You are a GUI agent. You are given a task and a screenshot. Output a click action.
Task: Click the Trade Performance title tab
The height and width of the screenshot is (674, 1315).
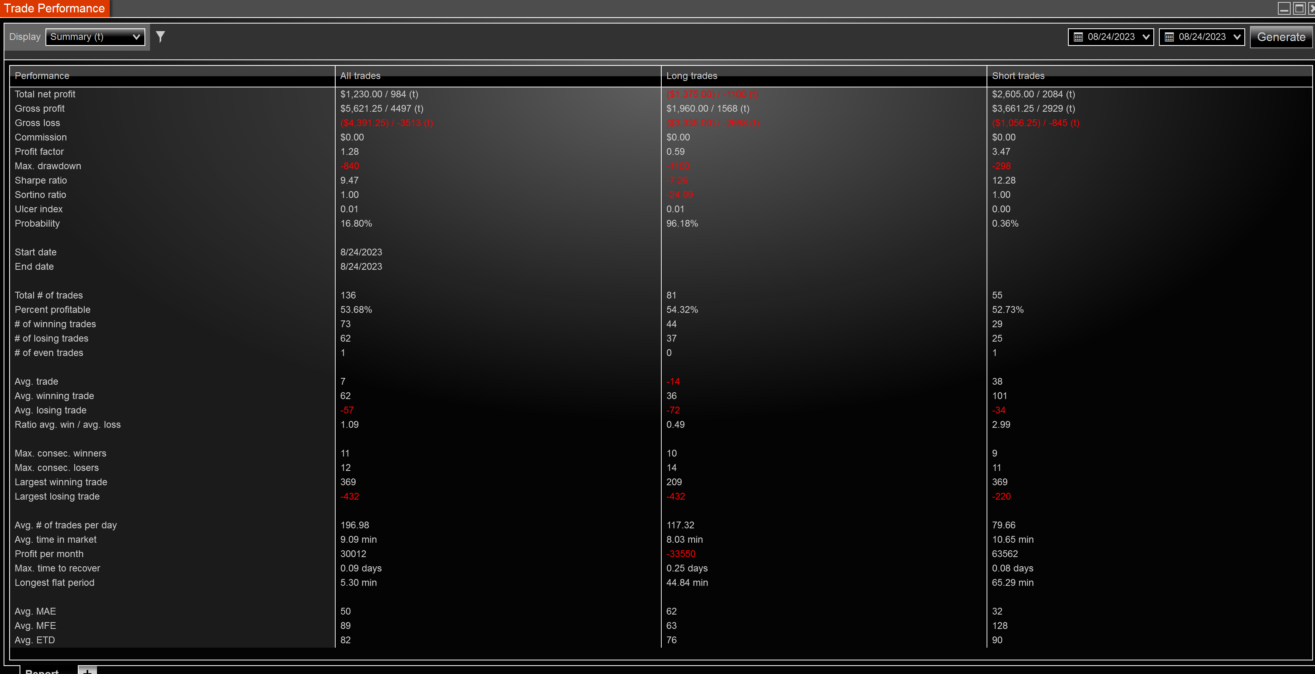(x=55, y=8)
